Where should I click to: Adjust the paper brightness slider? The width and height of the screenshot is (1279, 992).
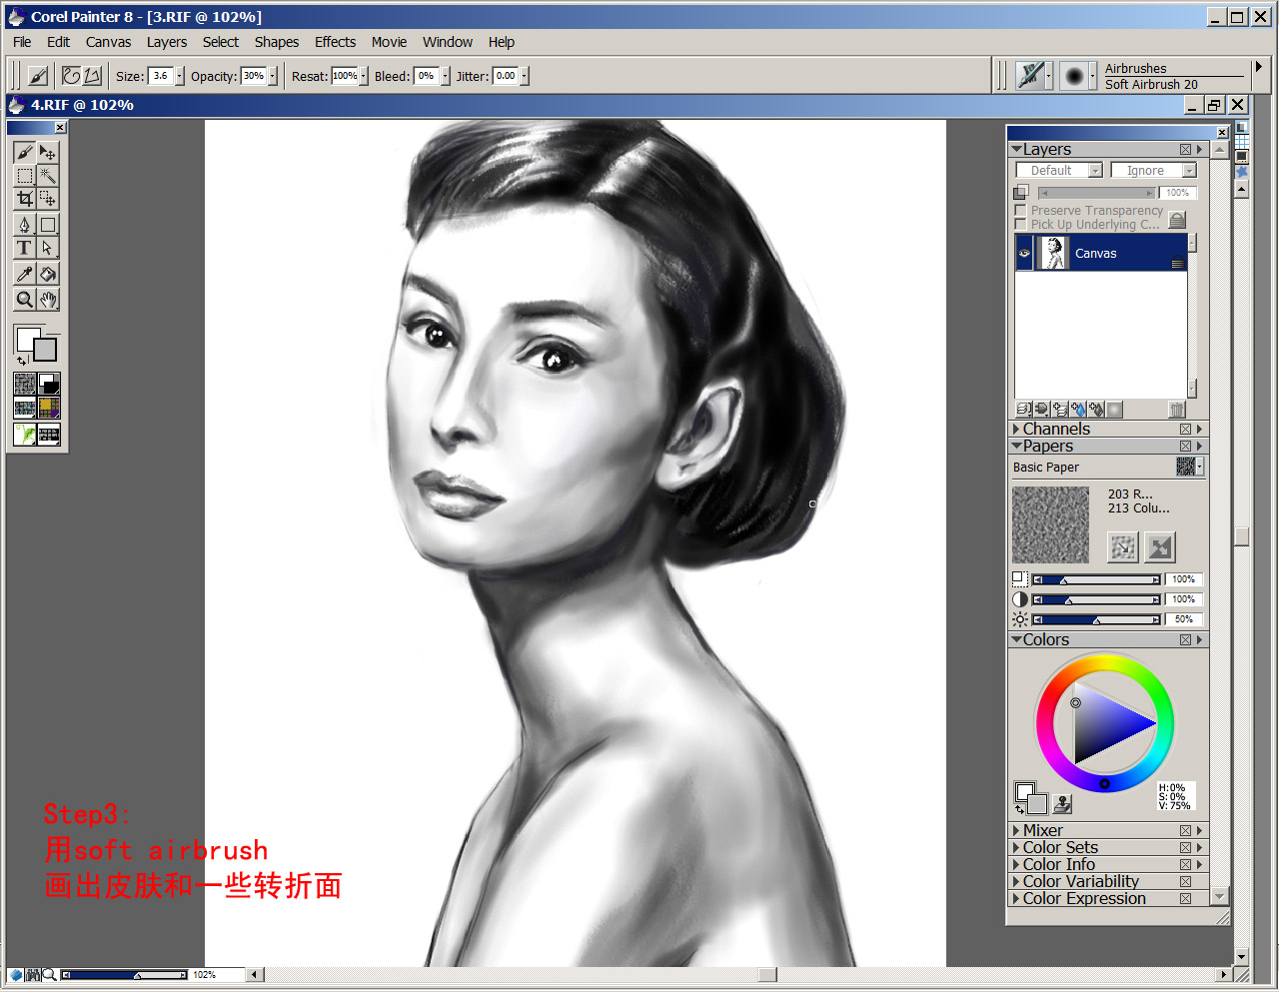pyautogui.click(x=1097, y=620)
